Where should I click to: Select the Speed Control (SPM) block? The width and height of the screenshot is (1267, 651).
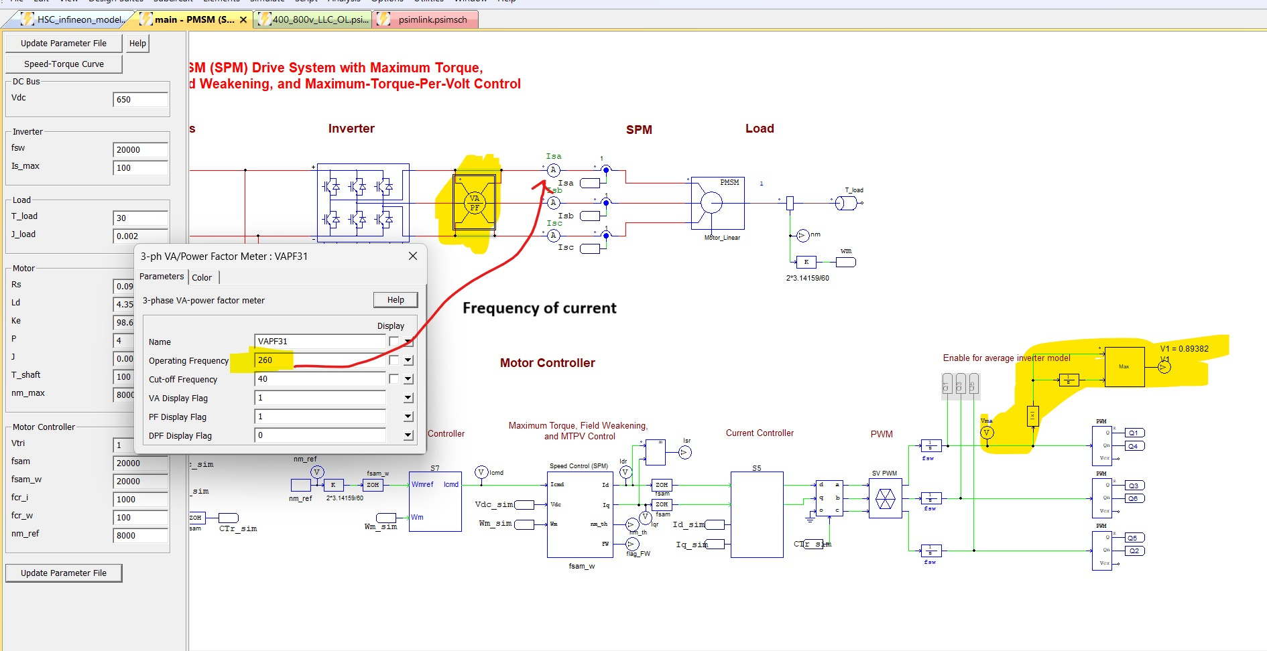[x=580, y=514]
